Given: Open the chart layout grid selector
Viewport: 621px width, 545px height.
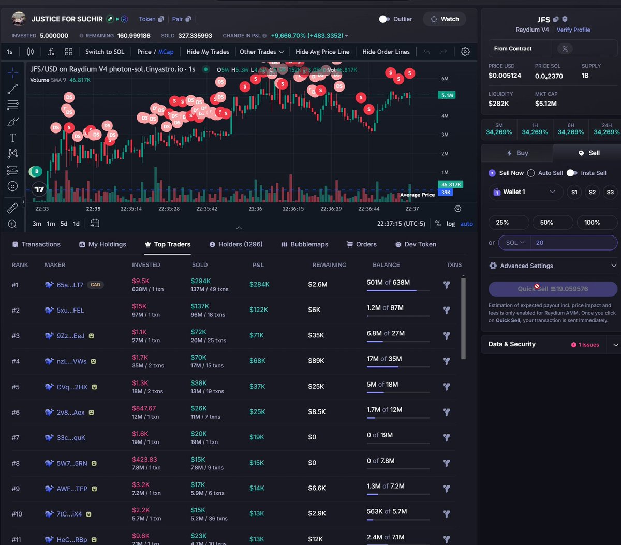Looking at the screenshot, I should [x=68, y=52].
